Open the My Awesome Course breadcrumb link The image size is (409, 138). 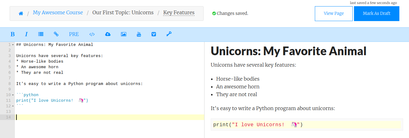58,13
